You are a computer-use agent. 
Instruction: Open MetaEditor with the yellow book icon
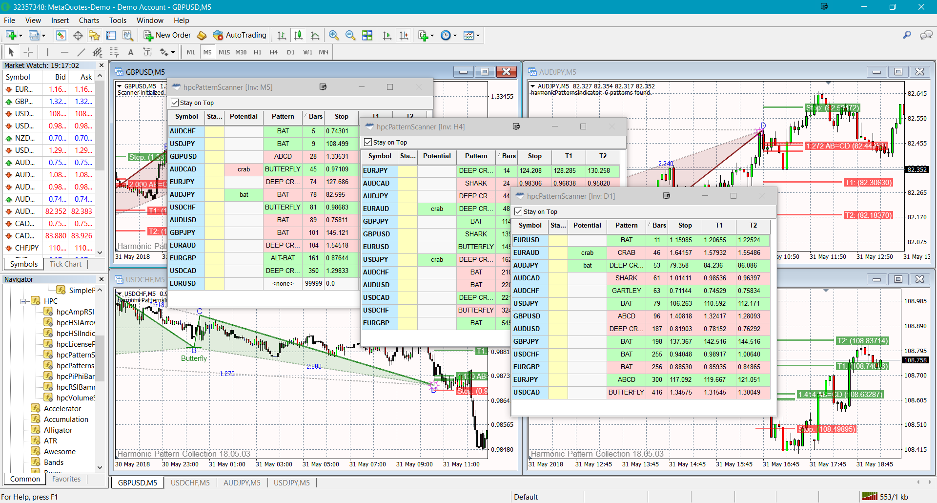click(202, 35)
